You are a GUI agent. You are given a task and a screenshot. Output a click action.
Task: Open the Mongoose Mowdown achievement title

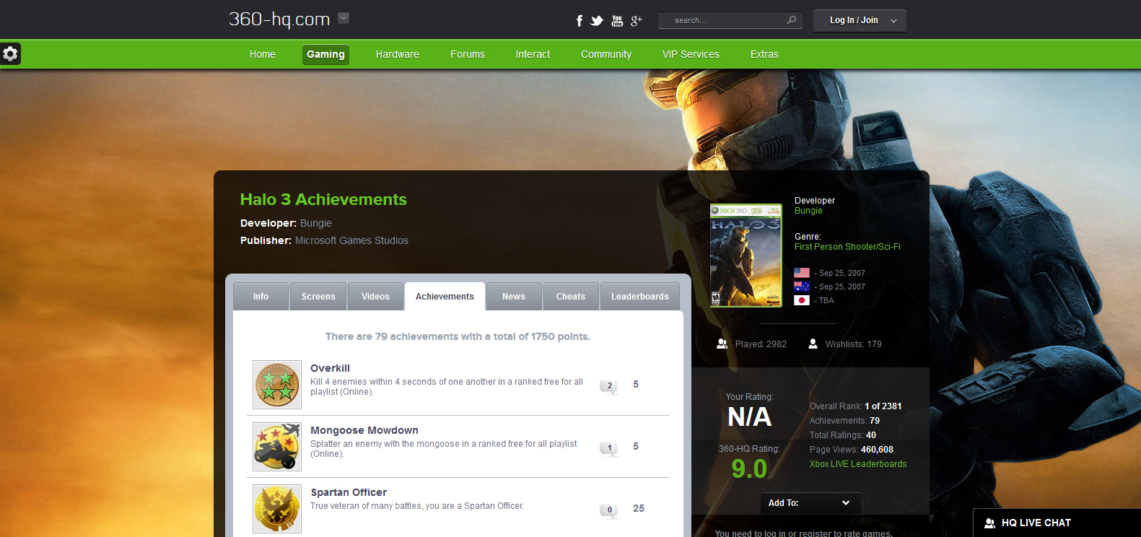pyautogui.click(x=364, y=430)
